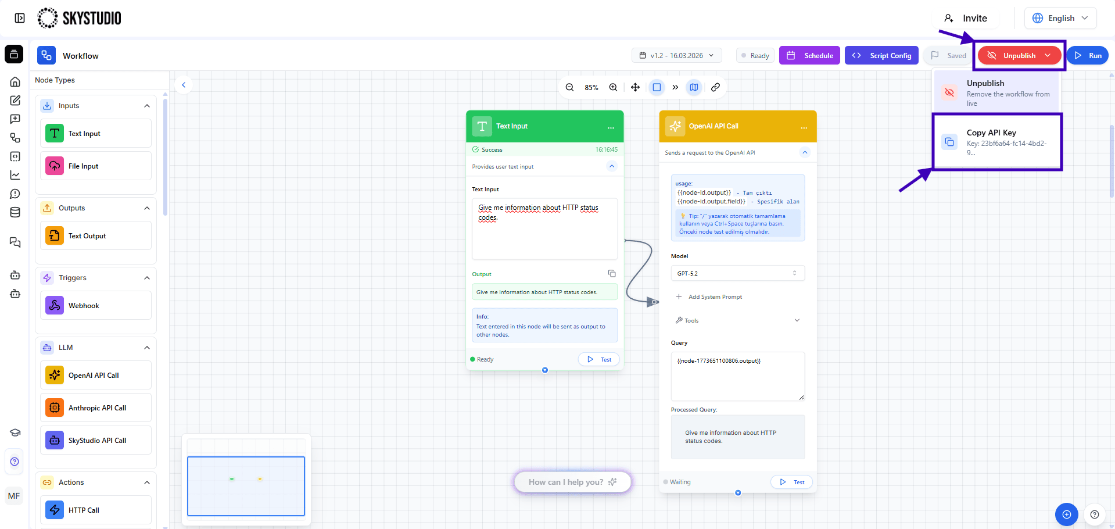
Task: Select Unpublish option in the dropdown menu
Action: coord(998,92)
